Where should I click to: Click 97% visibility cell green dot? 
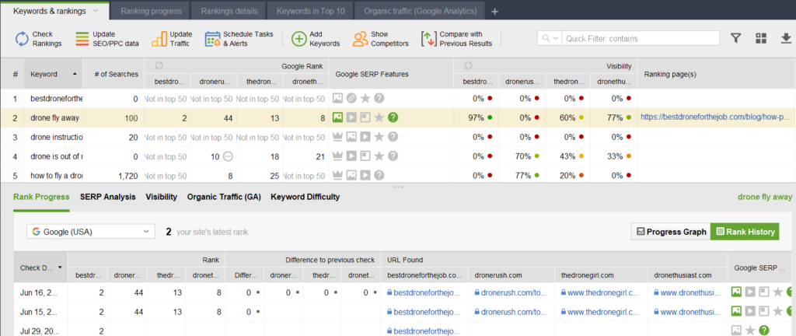(490, 117)
